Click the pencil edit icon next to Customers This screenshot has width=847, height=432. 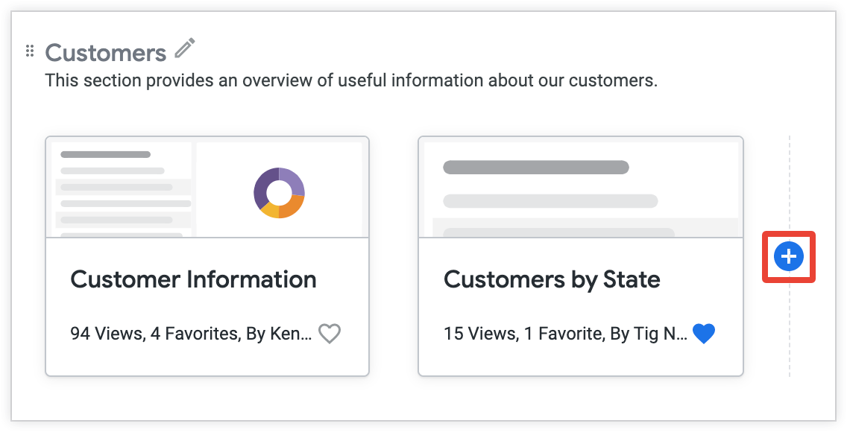pyautogui.click(x=184, y=49)
